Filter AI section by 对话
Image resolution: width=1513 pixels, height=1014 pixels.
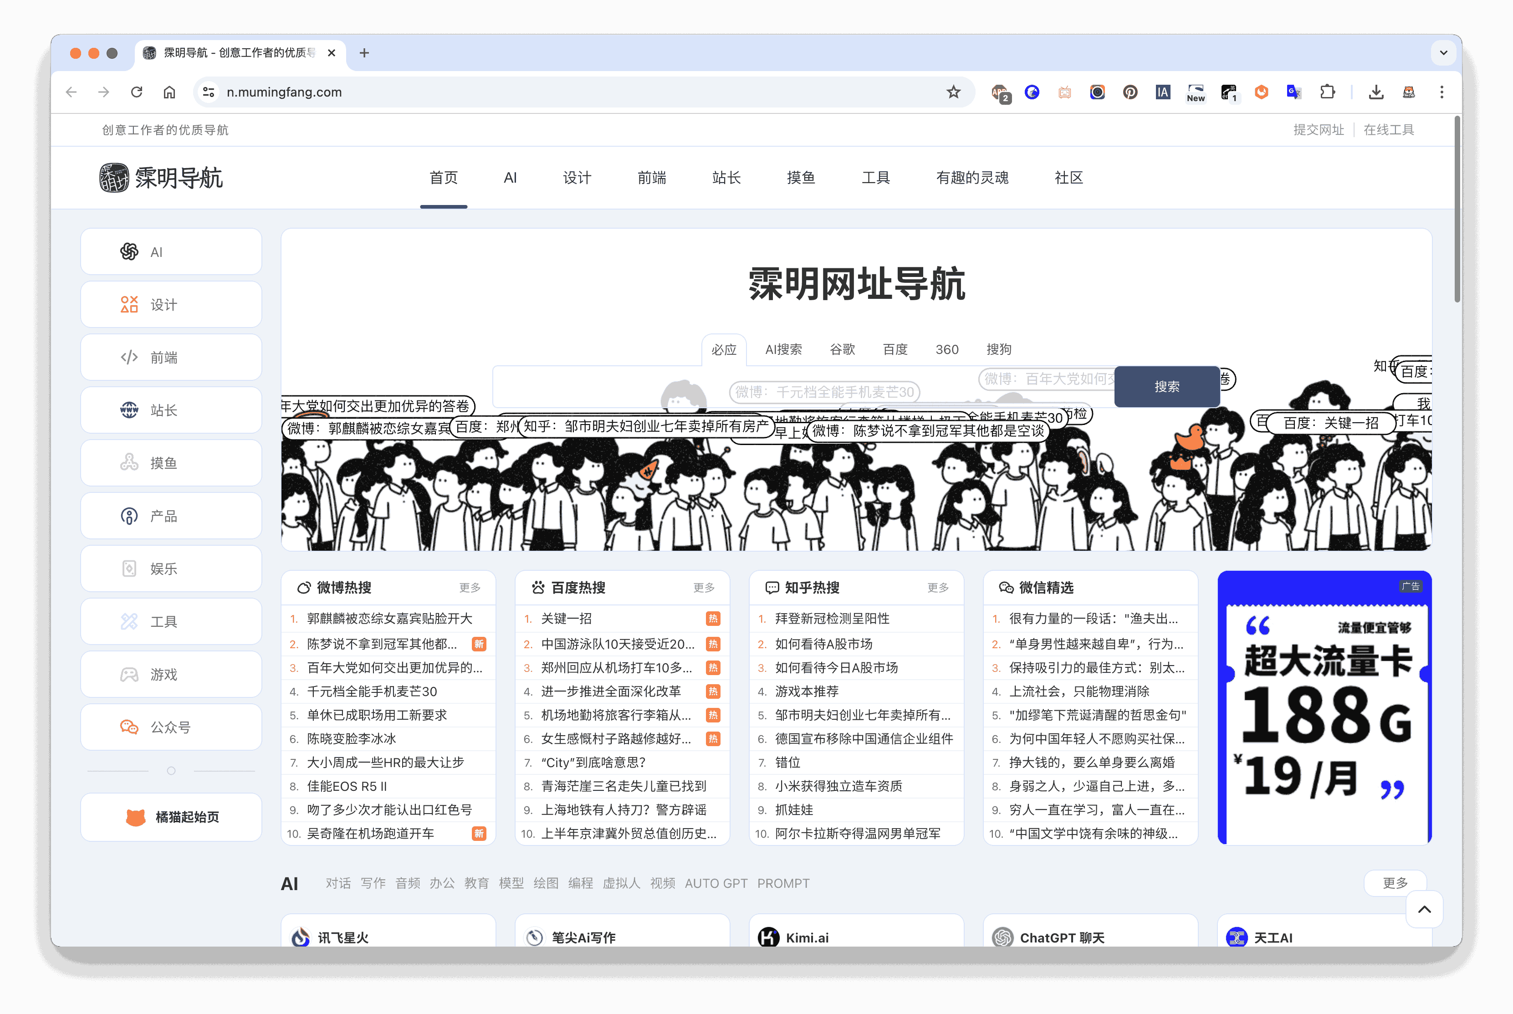[x=338, y=883]
